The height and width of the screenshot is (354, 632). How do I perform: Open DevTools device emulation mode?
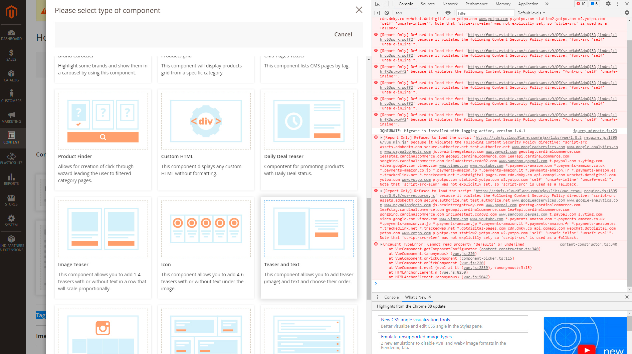coord(386,4)
